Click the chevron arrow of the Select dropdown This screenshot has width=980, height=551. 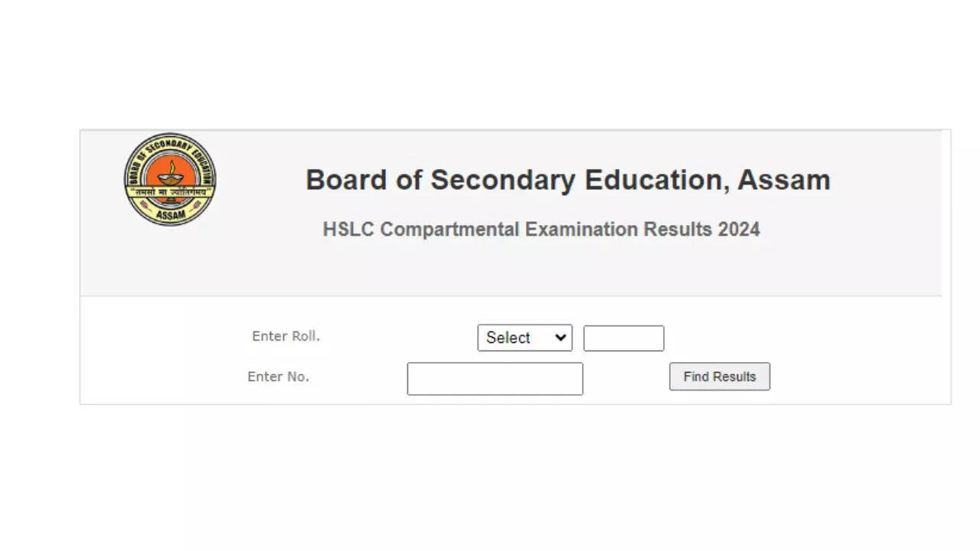tap(560, 337)
